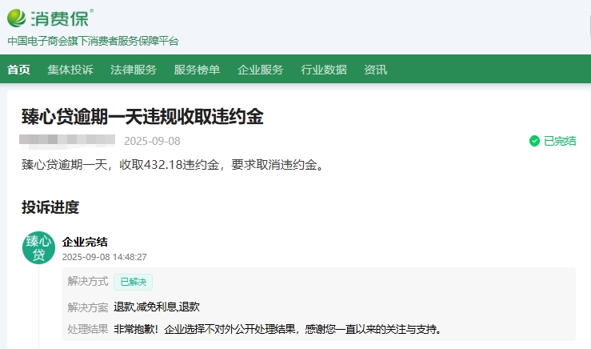Click the complaint title 臻心贷逾期一天违规收取违约金
The image size is (591, 349).
coord(142,116)
